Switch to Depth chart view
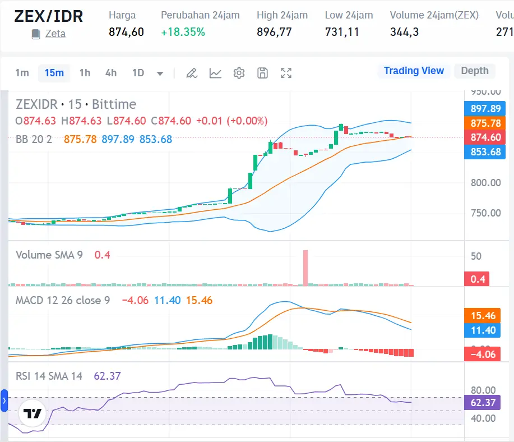This screenshot has height=442, width=514. (x=474, y=71)
